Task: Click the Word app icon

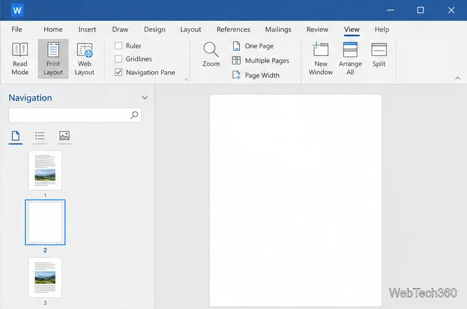Action: 17,10
